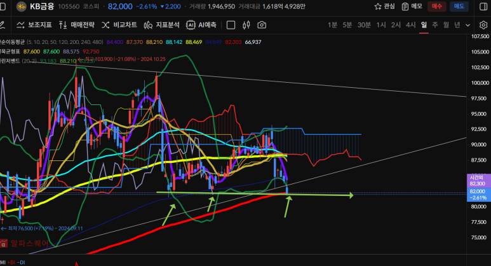Open 지표분석 indicator analysis

161,25
